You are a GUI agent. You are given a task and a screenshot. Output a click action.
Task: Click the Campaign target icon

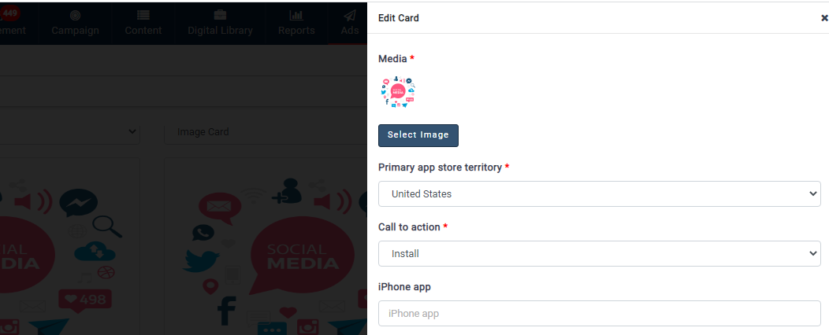[75, 16]
